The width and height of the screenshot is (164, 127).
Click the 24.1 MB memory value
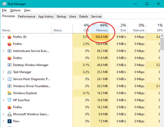[102, 79]
